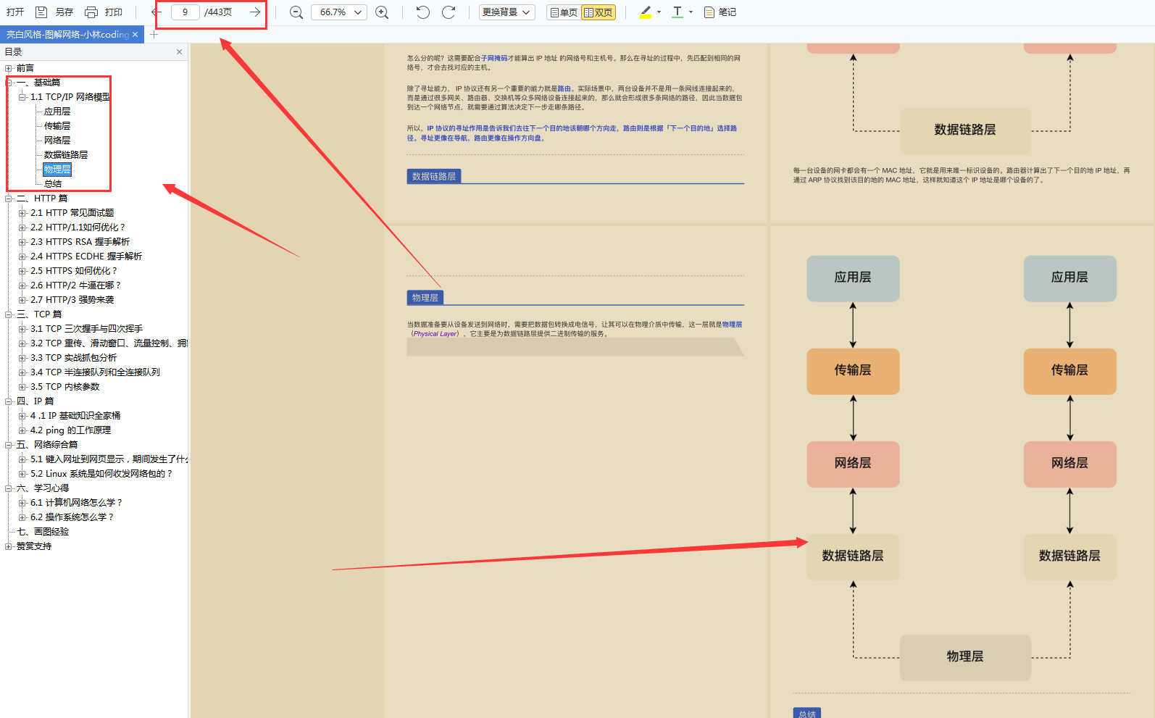The height and width of the screenshot is (718, 1155).
Task: Collapse the 四、IP 篇 node
Action: tap(9, 401)
